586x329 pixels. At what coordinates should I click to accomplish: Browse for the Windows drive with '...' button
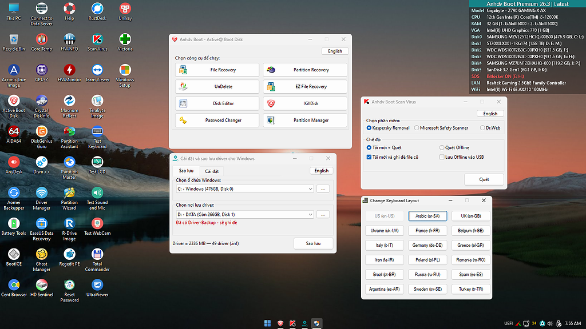323,189
